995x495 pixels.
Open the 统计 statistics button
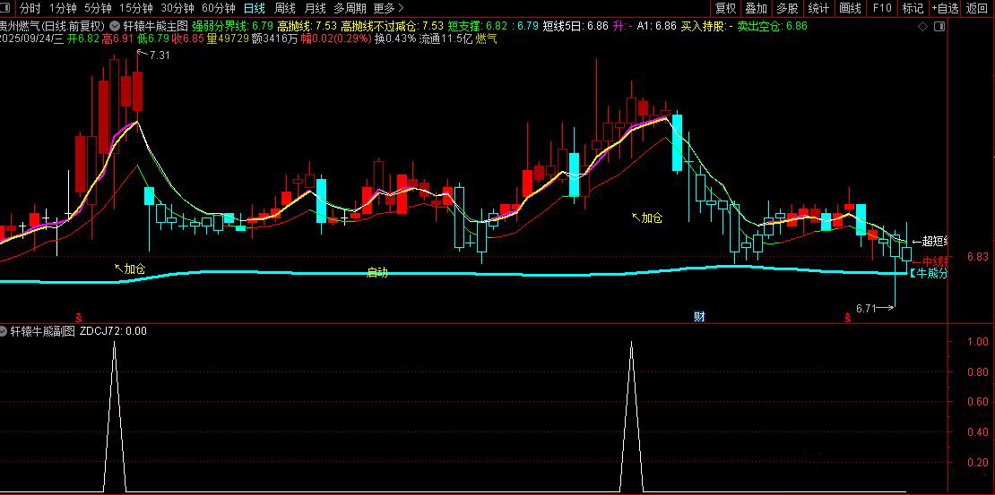click(x=818, y=8)
